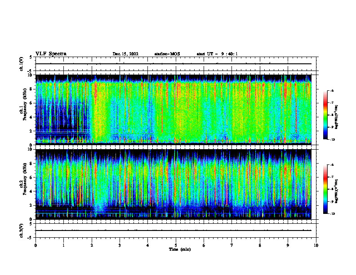This screenshot has height=275, width=356.
Task: Click the ch.2 spectrogram panel
Action: pos(174,184)
